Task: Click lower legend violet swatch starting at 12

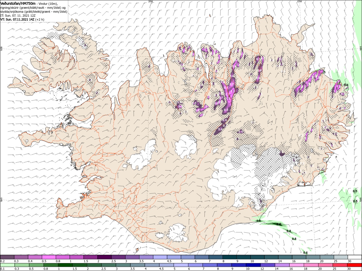Action: coord(267,265)
